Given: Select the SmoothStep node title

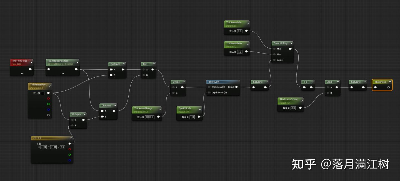Looking at the screenshot, I should click(281, 43).
